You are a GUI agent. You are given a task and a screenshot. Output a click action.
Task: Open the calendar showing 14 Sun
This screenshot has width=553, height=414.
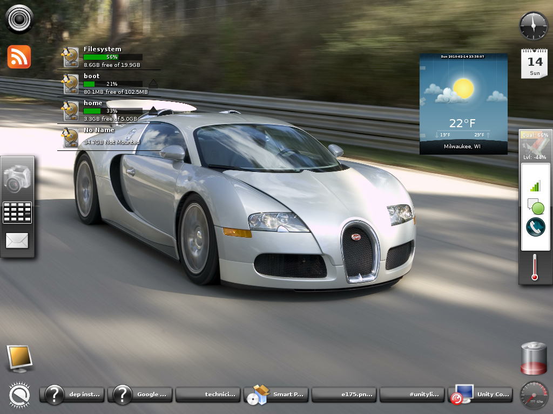[x=534, y=63]
